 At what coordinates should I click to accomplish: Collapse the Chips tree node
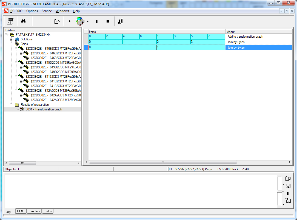(x=11, y=44)
